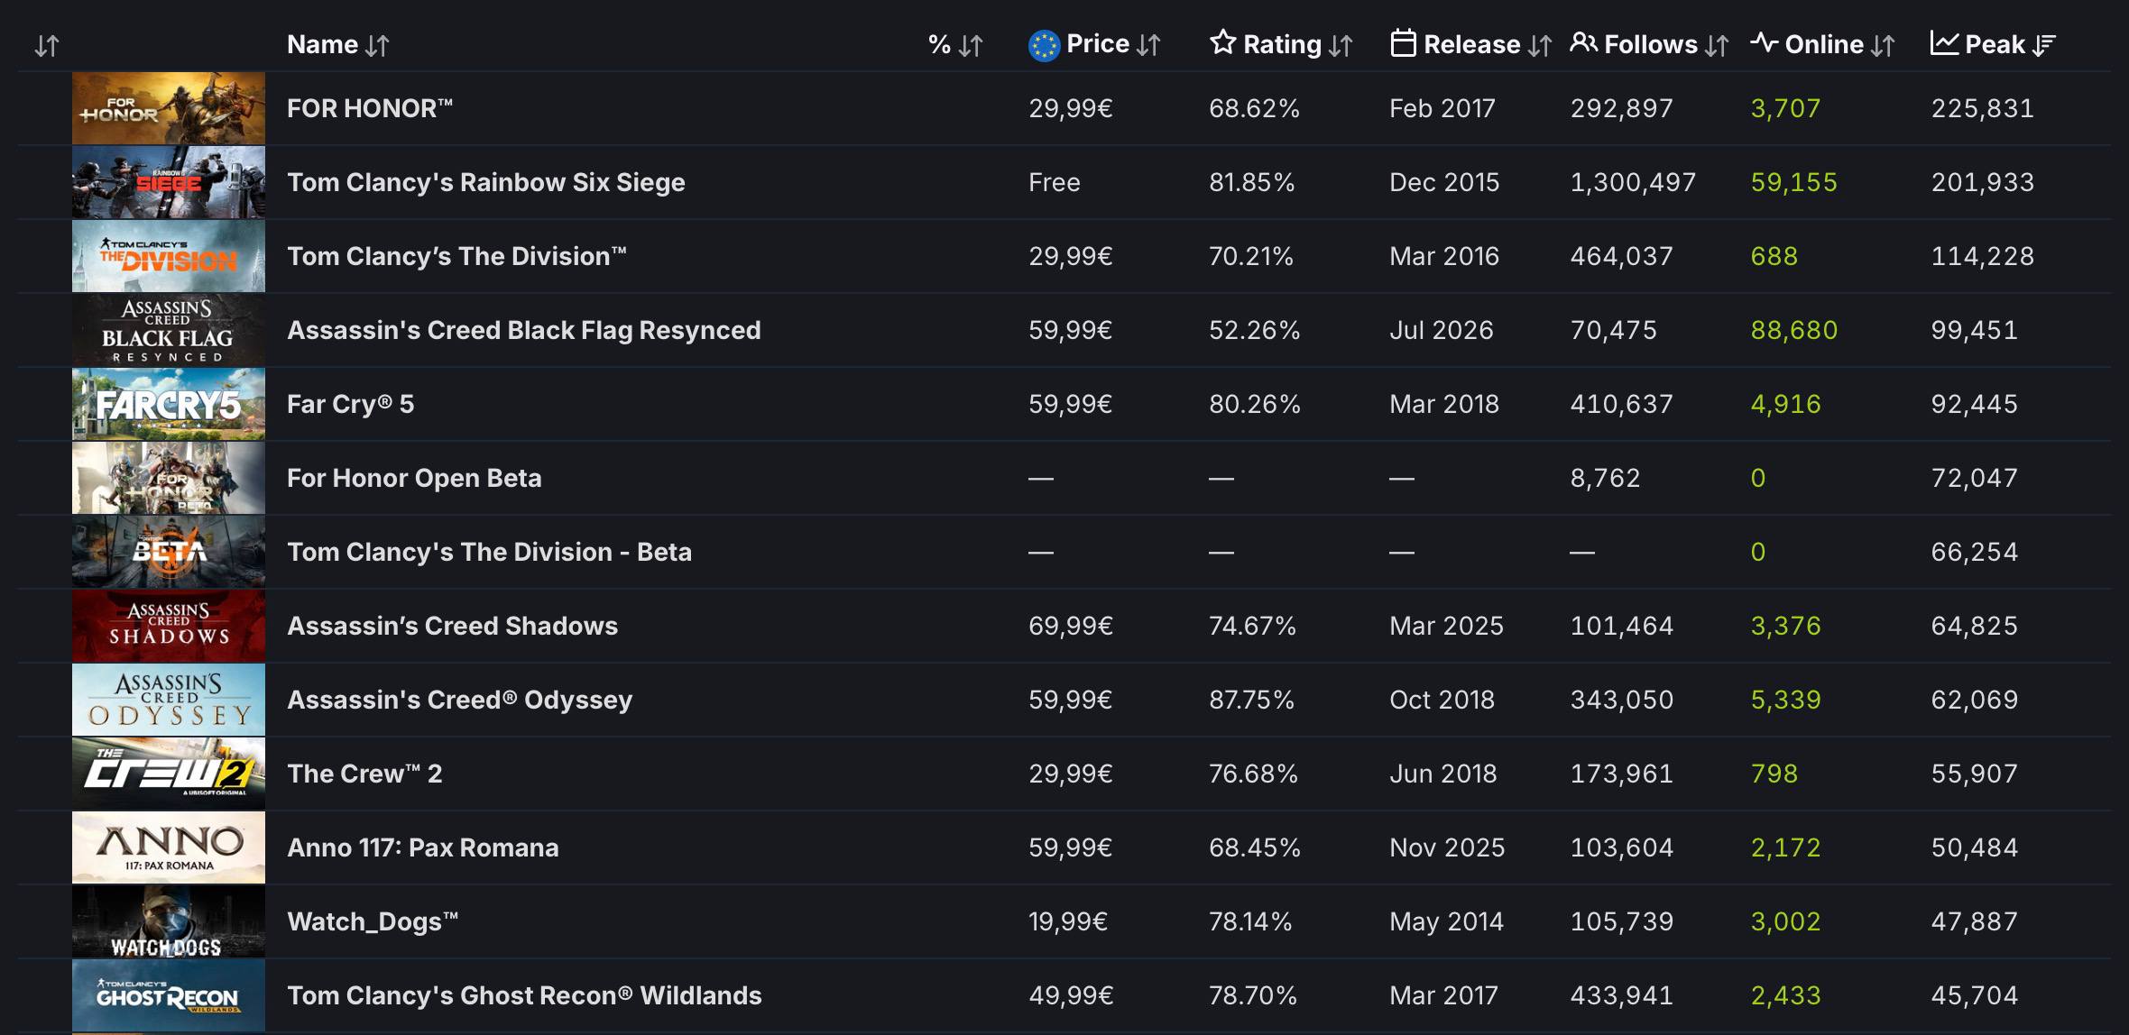
Task: Open the Anno 117: Pax Romana link
Action: 423,847
